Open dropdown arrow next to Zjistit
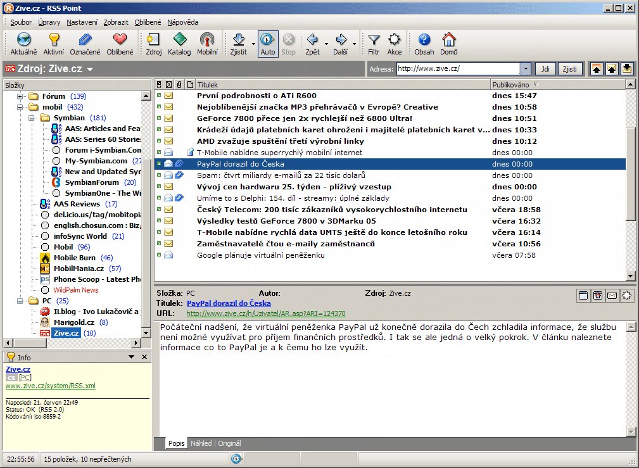 pos(253,44)
